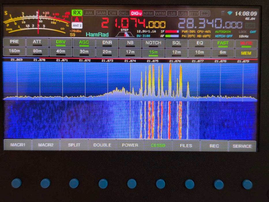Switch AGC on or off
The height and width of the screenshot is (202, 269).
point(84,43)
